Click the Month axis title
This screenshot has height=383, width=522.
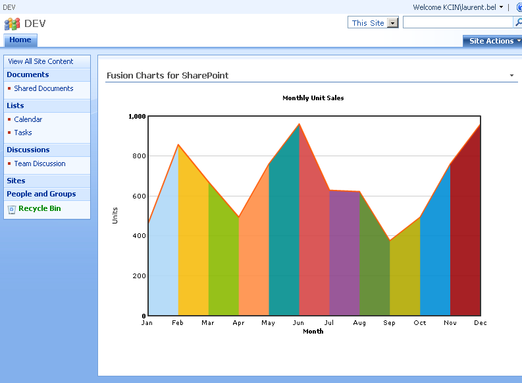(x=313, y=332)
